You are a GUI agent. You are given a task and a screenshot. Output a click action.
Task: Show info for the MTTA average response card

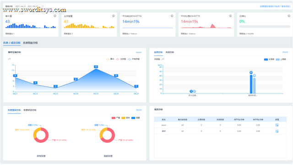(172, 16)
